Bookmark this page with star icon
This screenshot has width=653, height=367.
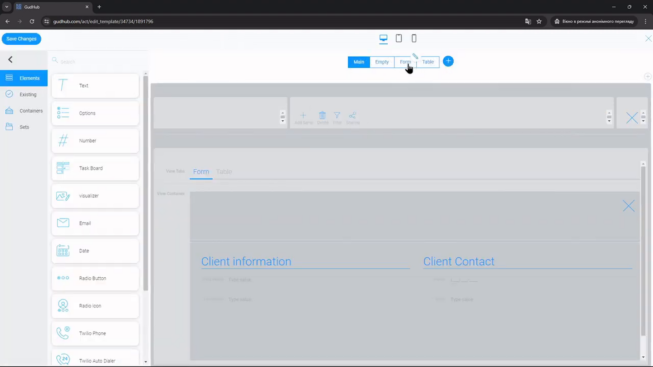click(x=539, y=21)
